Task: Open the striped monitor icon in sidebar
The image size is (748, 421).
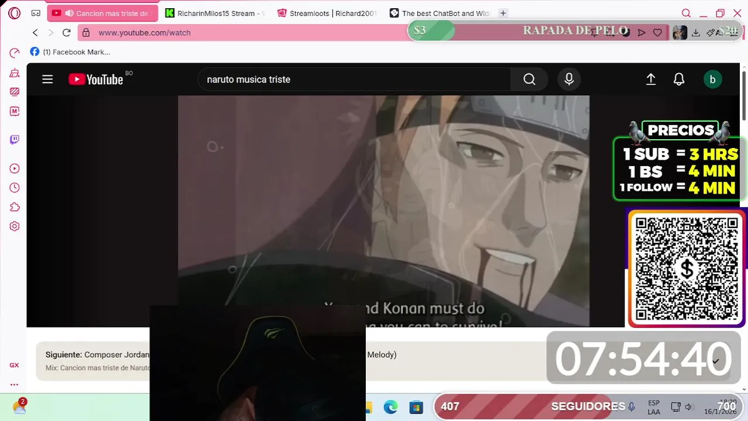Action: (x=15, y=91)
